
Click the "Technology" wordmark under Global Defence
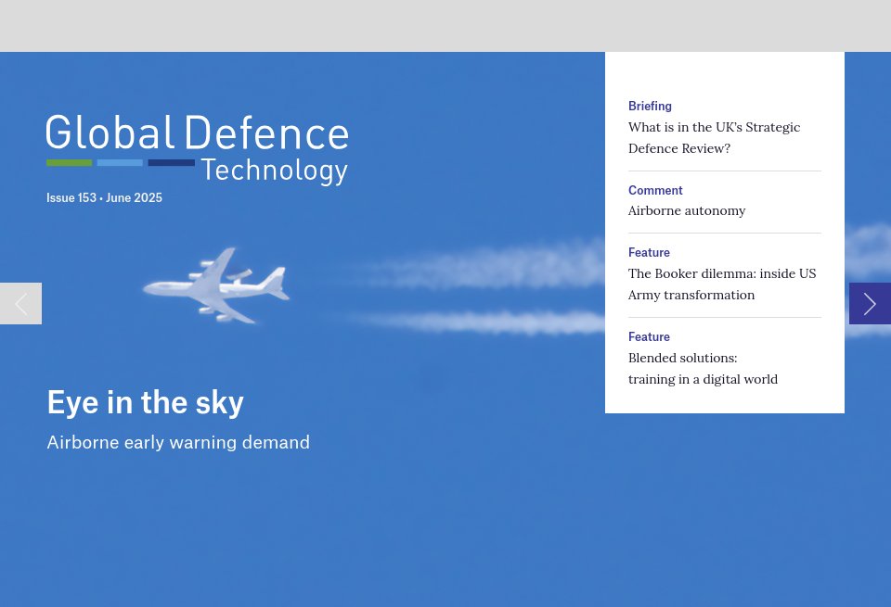click(274, 170)
